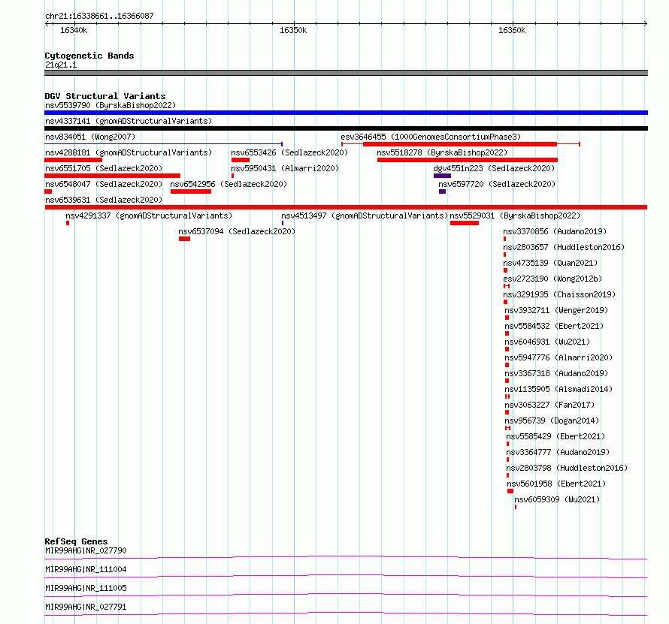This screenshot has height=624, width=669.
Task: Click the 16360k ruler position label
Action: coord(512,30)
